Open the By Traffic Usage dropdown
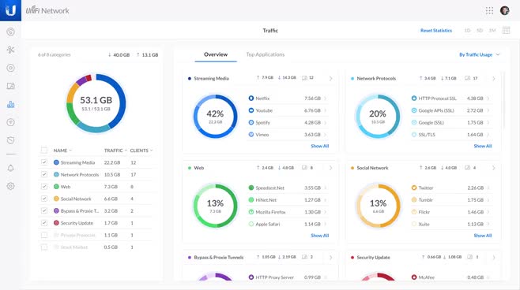The width and height of the screenshot is (520, 290). (x=479, y=54)
